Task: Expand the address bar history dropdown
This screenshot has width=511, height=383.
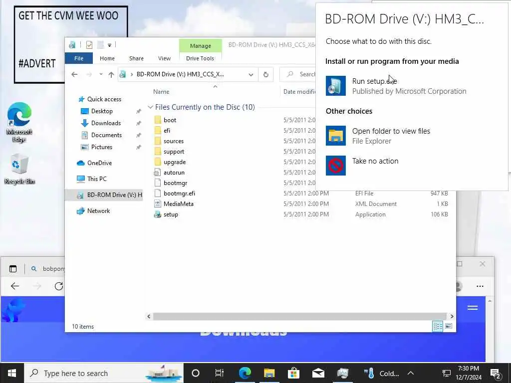Action: pos(251,75)
